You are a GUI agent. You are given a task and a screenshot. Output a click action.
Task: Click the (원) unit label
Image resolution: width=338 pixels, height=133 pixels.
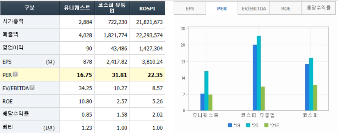[x=50, y=62]
